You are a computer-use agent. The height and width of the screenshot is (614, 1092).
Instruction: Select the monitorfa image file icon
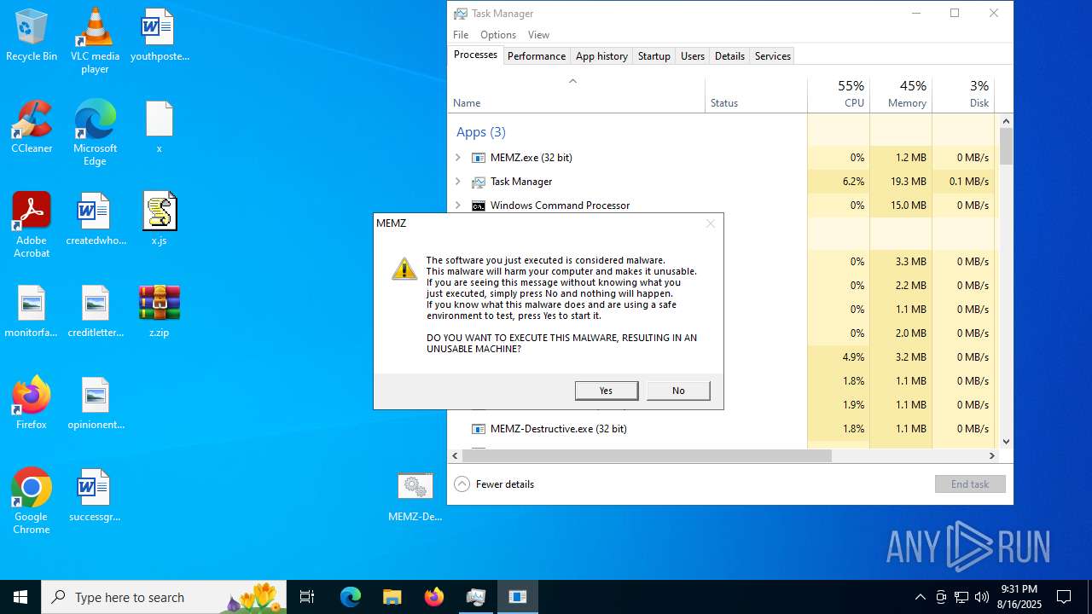(32, 312)
